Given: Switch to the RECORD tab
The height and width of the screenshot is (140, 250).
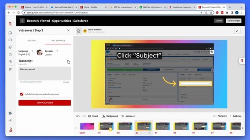Looking at the screenshot, I should (32, 40).
